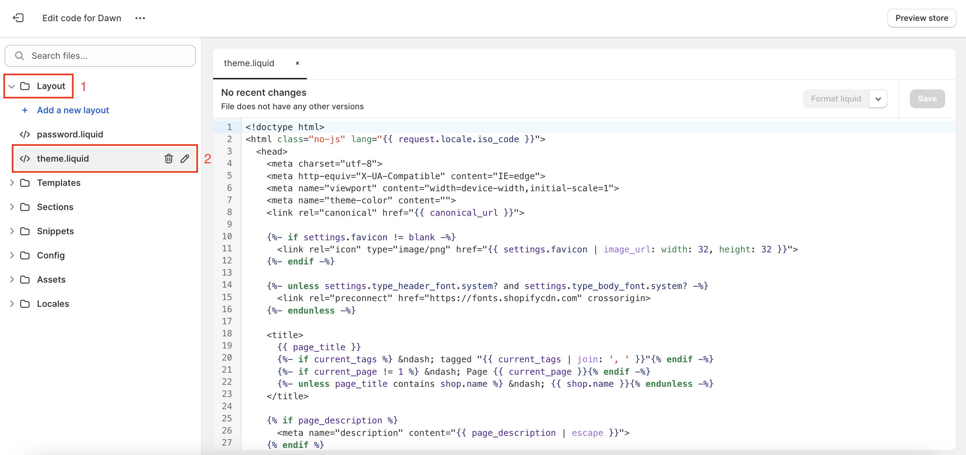The width and height of the screenshot is (966, 455).
Task: Expand the Config folder chevron
Action: [x=12, y=255]
